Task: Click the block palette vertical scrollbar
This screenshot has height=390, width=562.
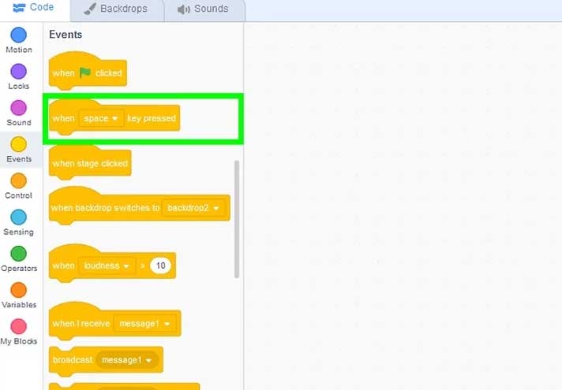Action: click(x=237, y=219)
